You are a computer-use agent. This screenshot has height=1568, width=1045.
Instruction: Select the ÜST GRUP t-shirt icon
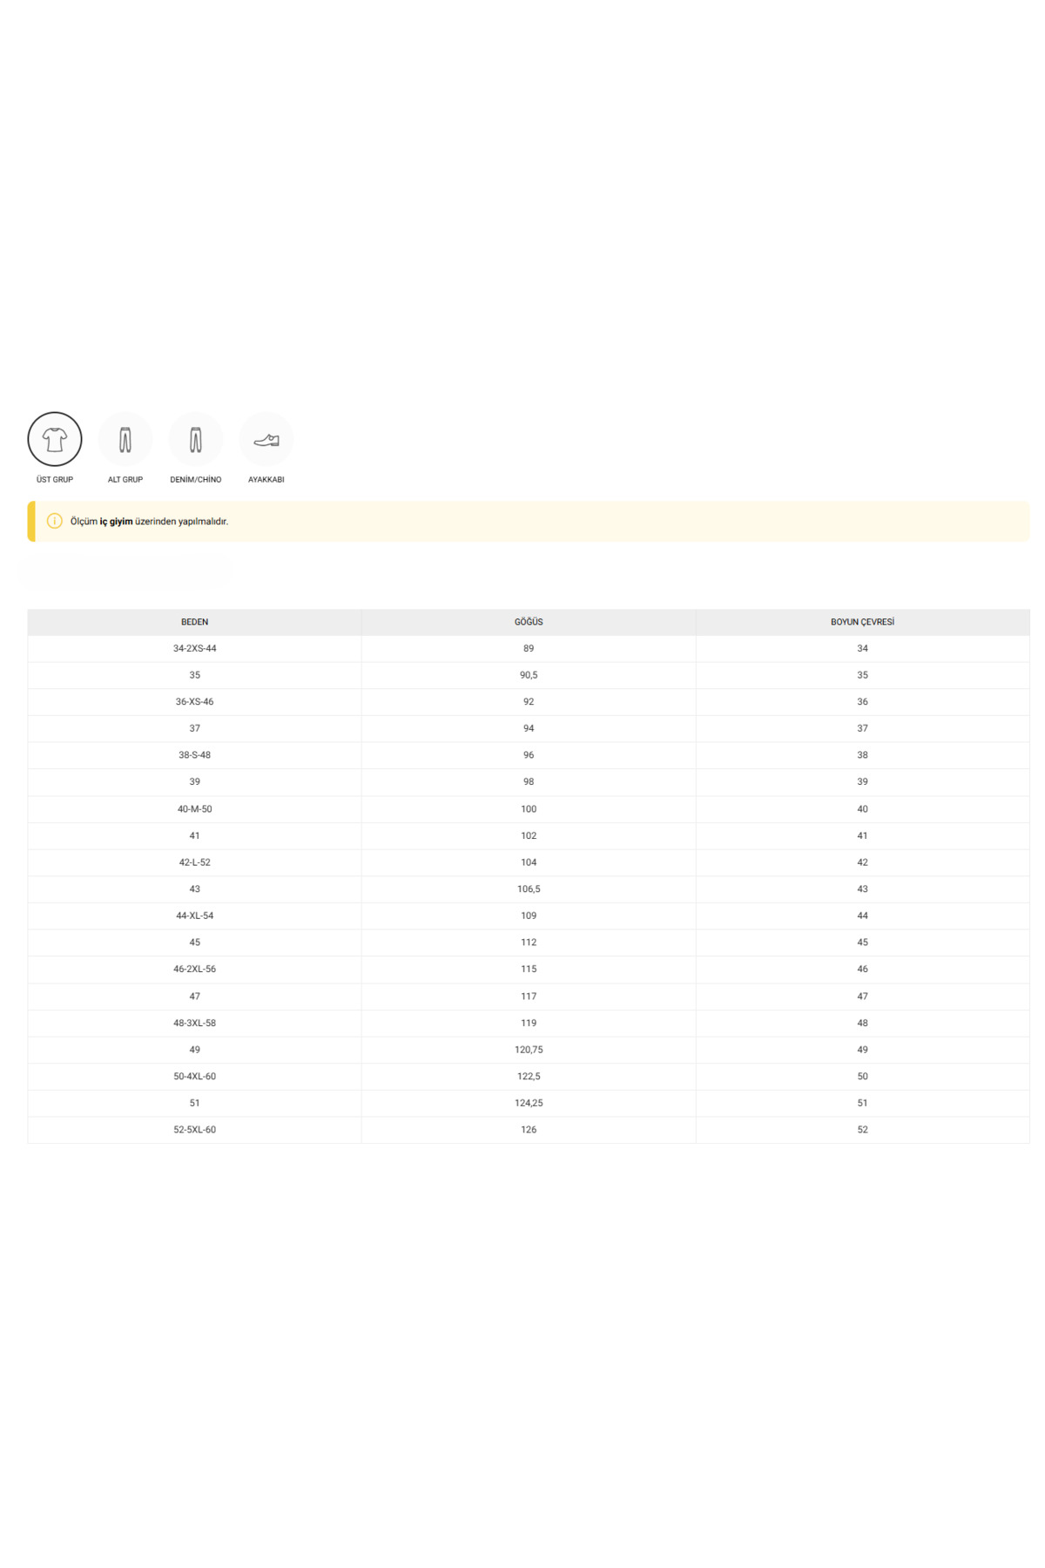pos(55,440)
